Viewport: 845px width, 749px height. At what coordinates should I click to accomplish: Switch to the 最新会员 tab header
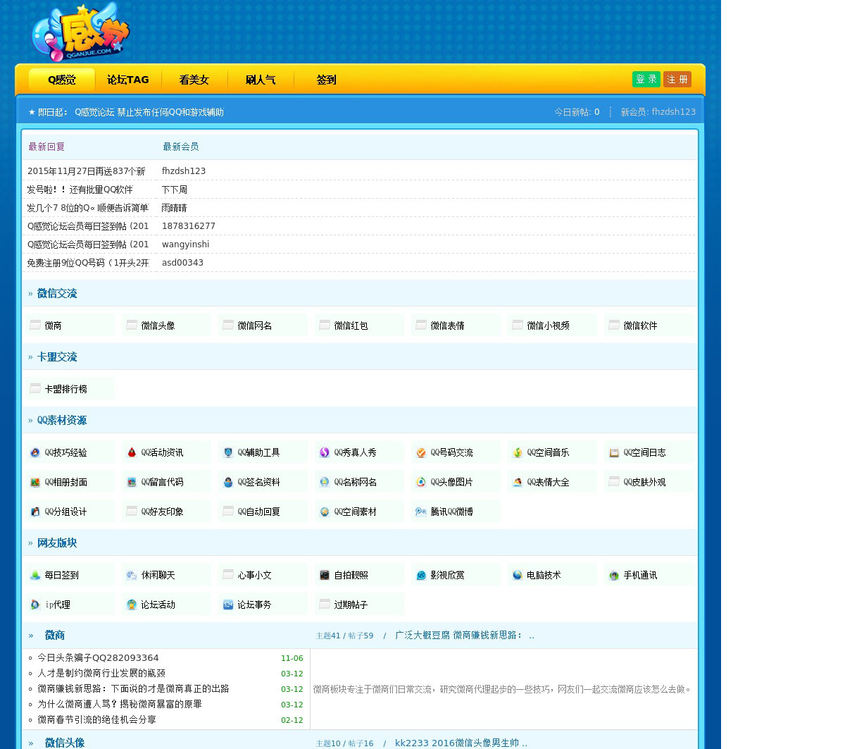[180, 147]
